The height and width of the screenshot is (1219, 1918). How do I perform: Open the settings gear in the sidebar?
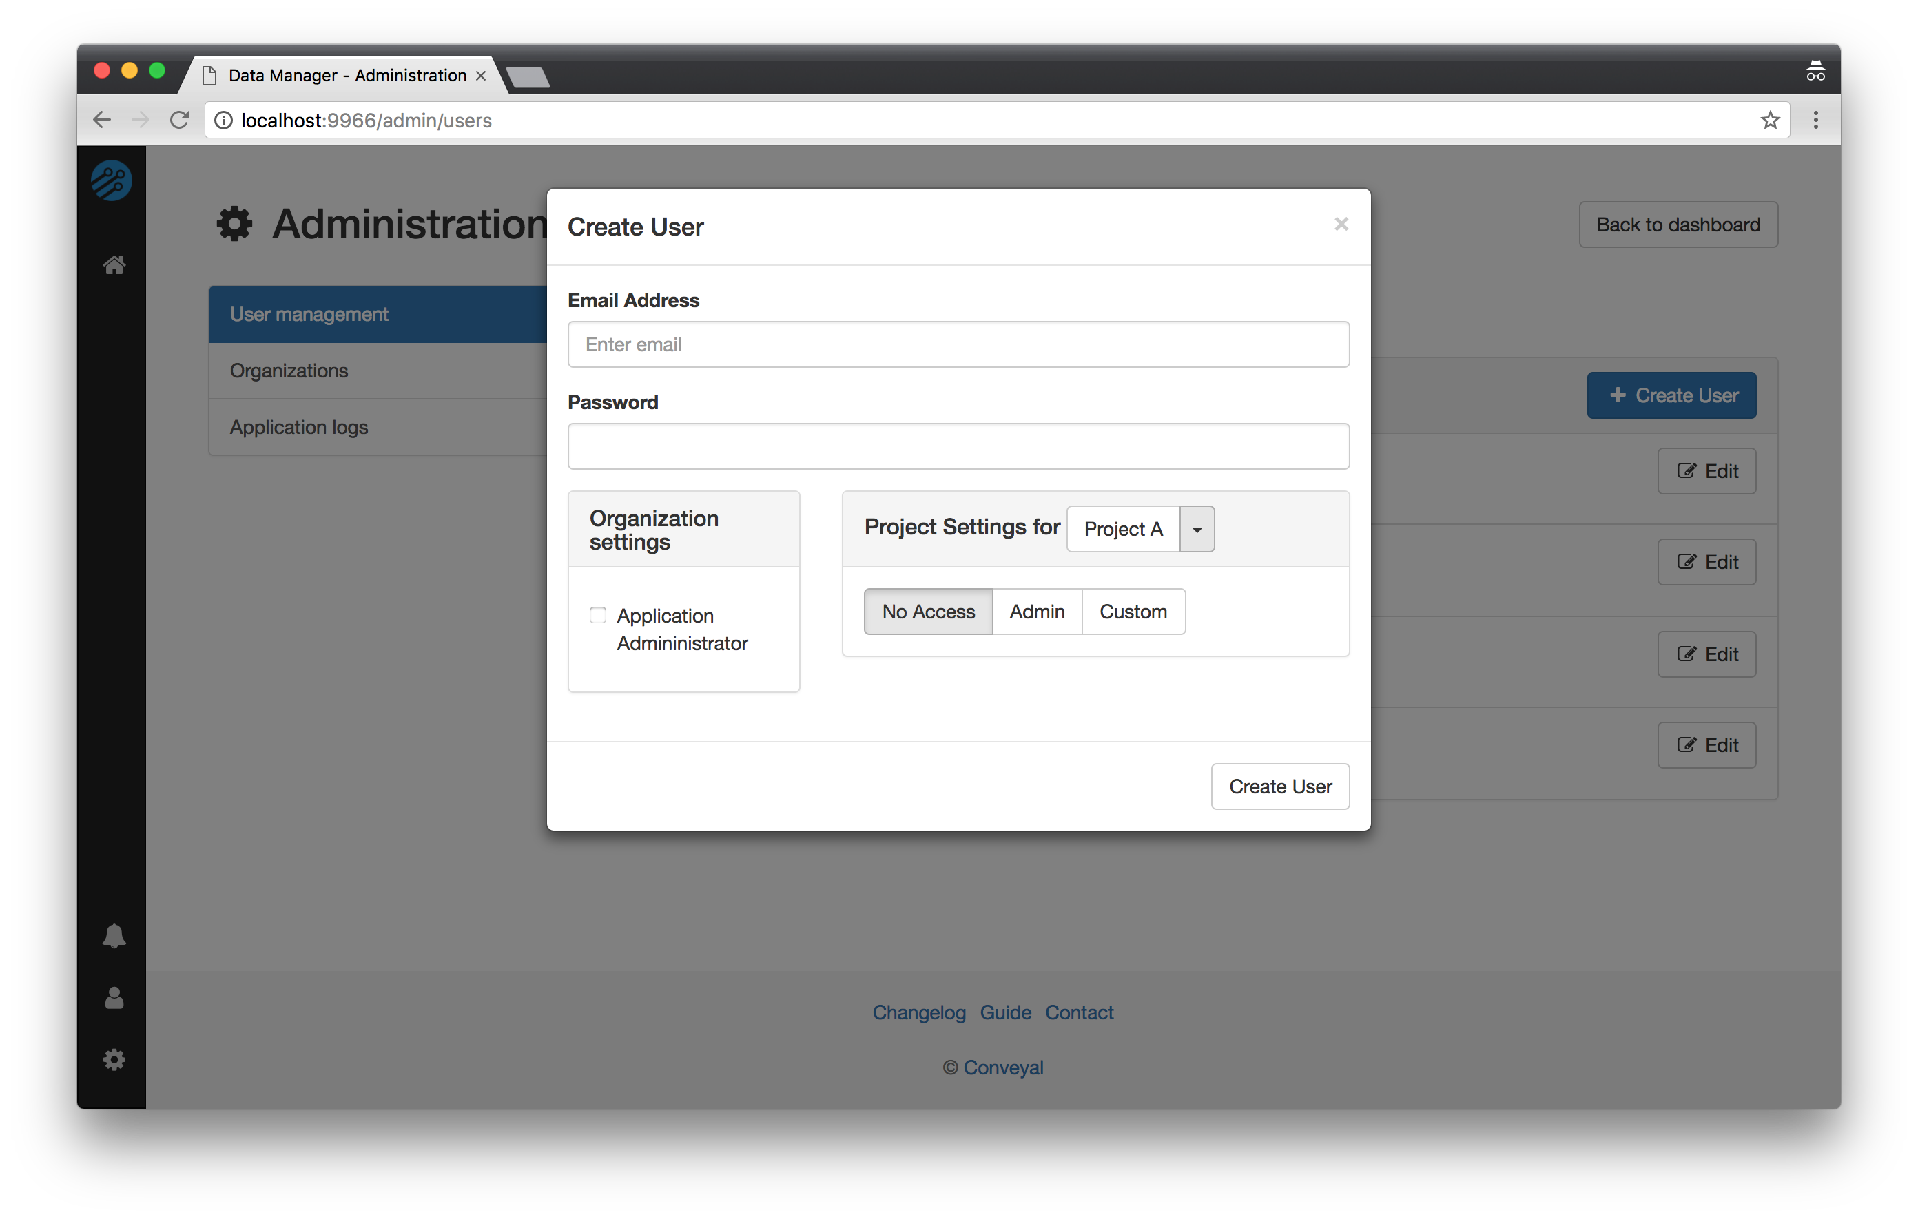(114, 1060)
